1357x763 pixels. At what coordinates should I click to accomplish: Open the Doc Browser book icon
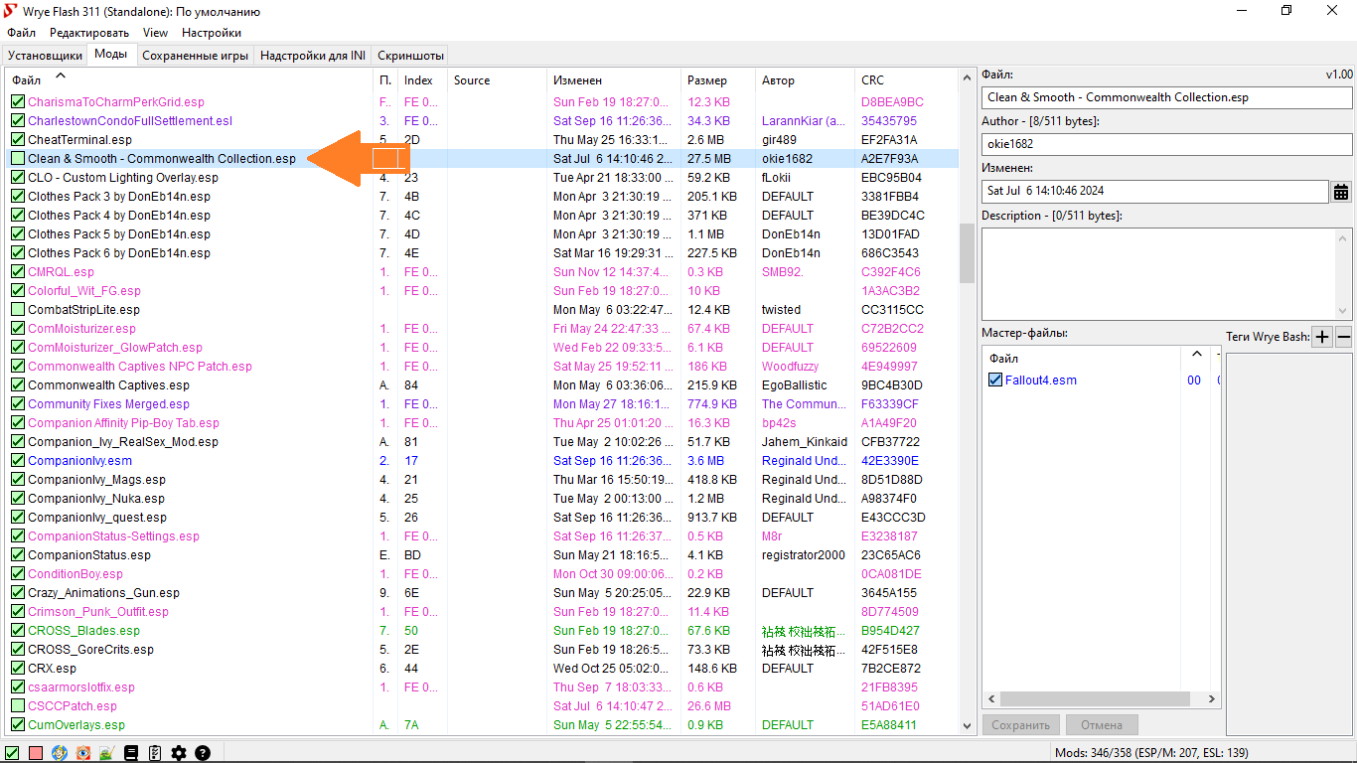(131, 753)
